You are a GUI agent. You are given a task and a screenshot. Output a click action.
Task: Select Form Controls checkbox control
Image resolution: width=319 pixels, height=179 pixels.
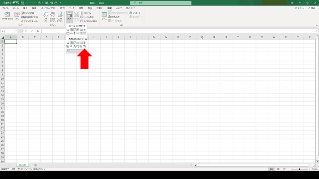[x=74, y=30]
